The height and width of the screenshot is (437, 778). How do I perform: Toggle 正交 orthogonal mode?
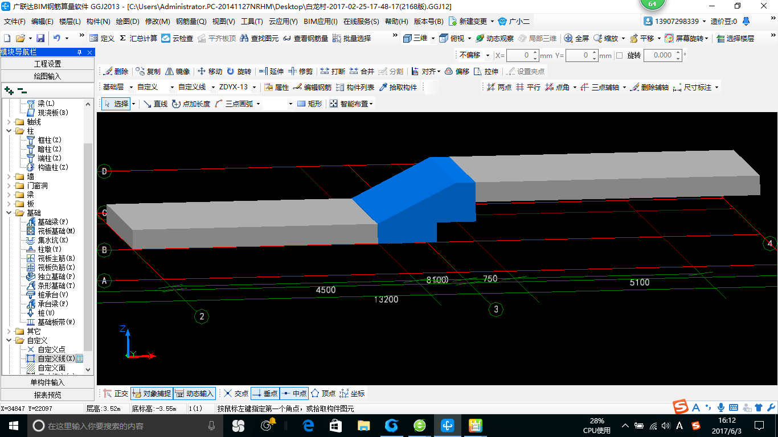pyautogui.click(x=116, y=393)
